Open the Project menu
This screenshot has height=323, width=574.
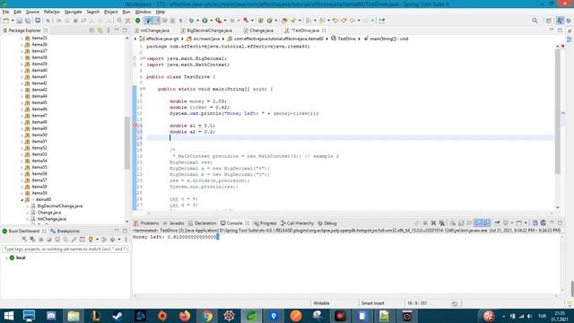pos(111,12)
